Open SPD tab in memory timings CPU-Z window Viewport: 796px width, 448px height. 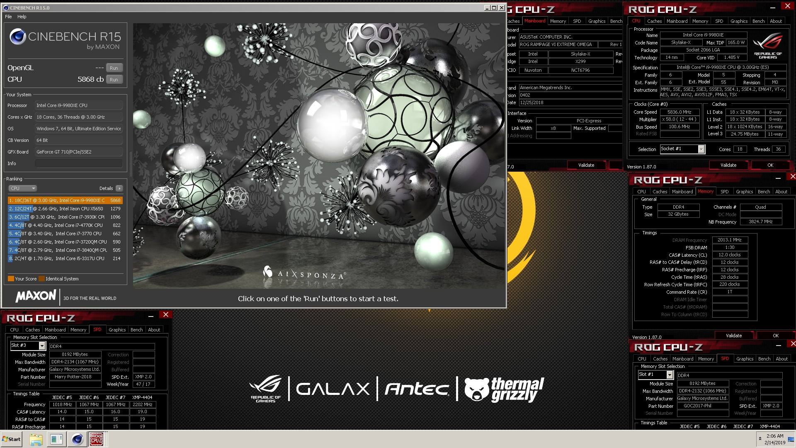click(725, 192)
